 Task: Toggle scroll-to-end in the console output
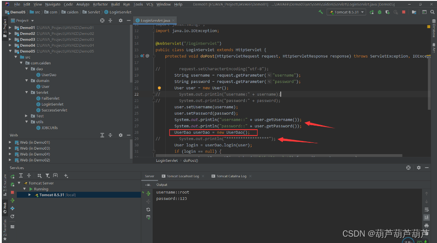tap(427, 218)
